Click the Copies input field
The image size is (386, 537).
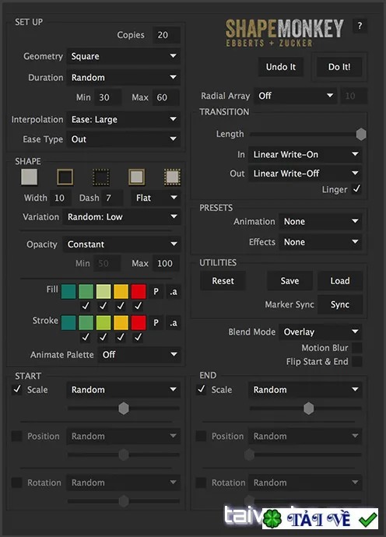(x=166, y=35)
